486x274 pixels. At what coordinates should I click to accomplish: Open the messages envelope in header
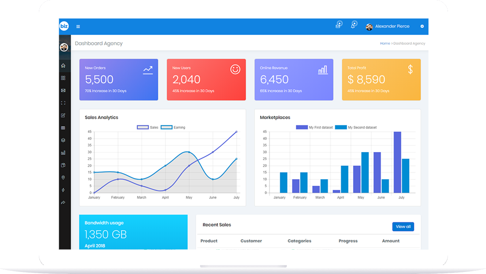pos(338,26)
